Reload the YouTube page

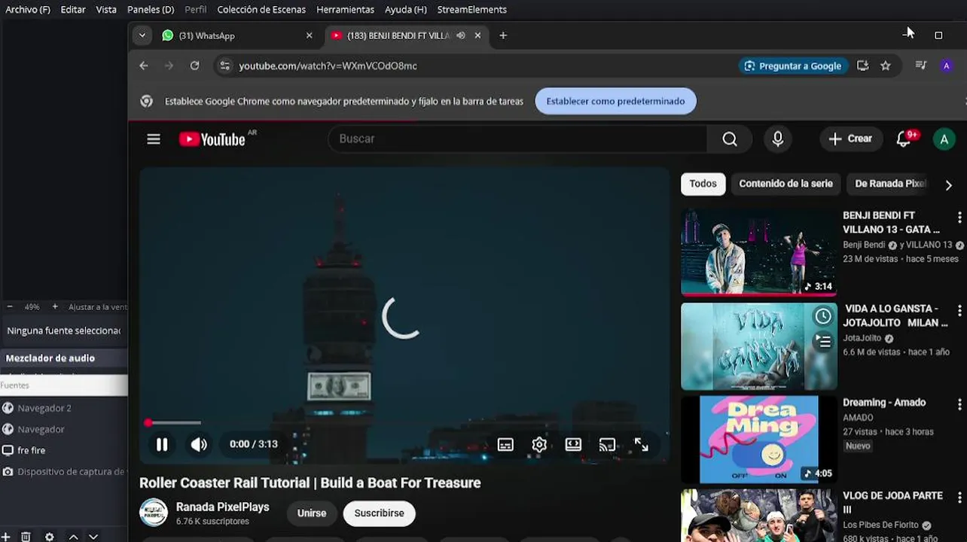pos(194,65)
